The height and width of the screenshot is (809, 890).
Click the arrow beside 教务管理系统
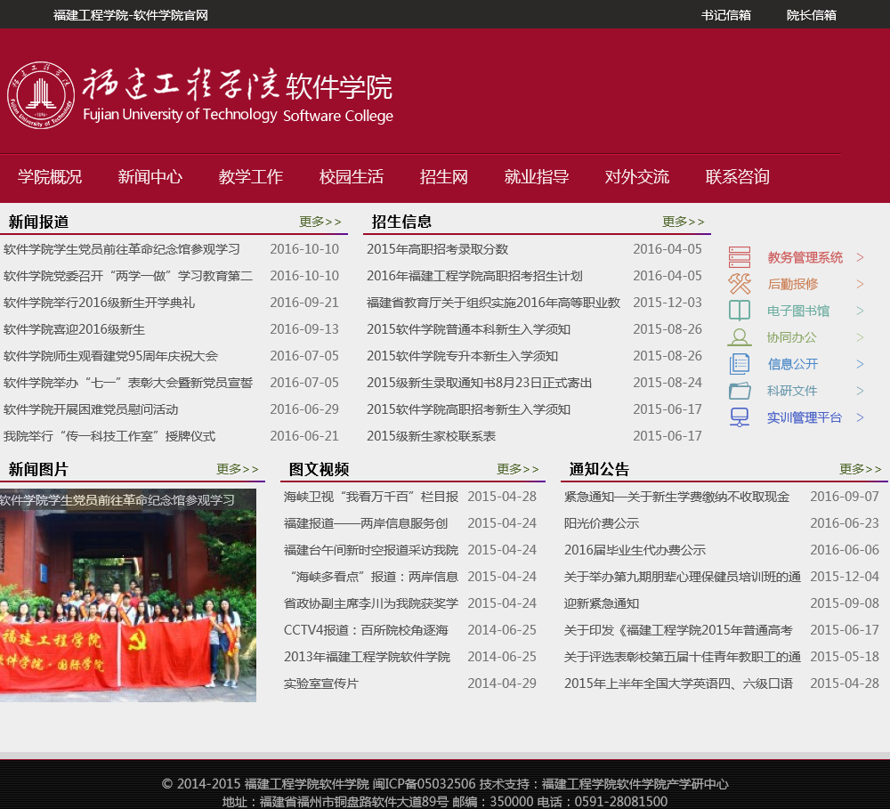click(x=860, y=257)
